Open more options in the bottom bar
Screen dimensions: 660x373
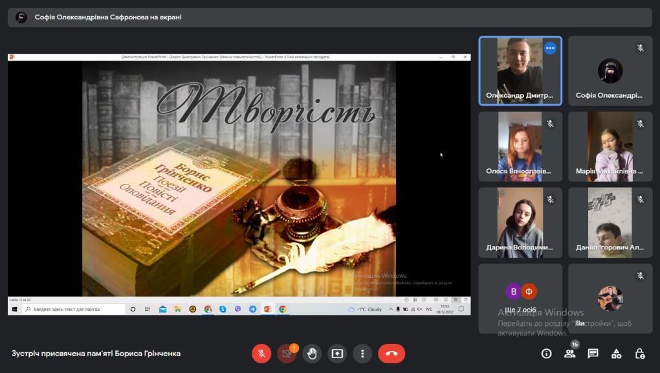point(362,354)
